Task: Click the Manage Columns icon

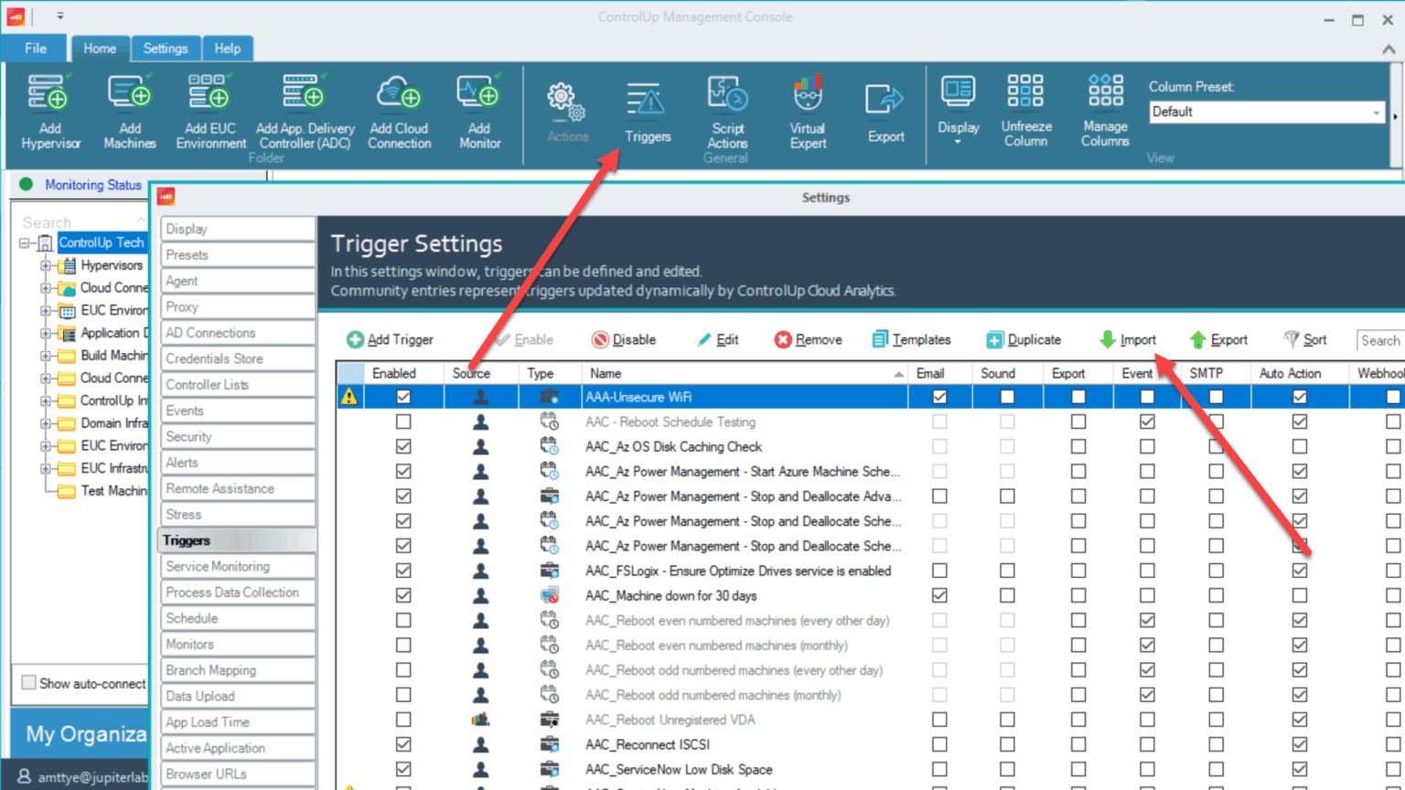Action: point(1104,108)
